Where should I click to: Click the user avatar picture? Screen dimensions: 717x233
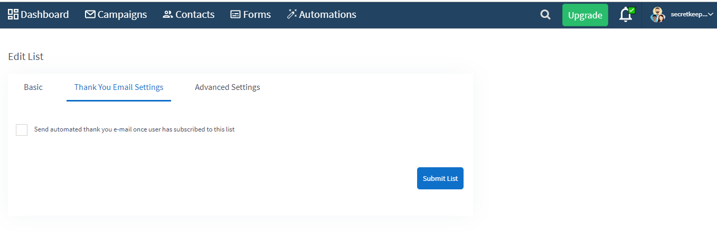click(x=658, y=15)
